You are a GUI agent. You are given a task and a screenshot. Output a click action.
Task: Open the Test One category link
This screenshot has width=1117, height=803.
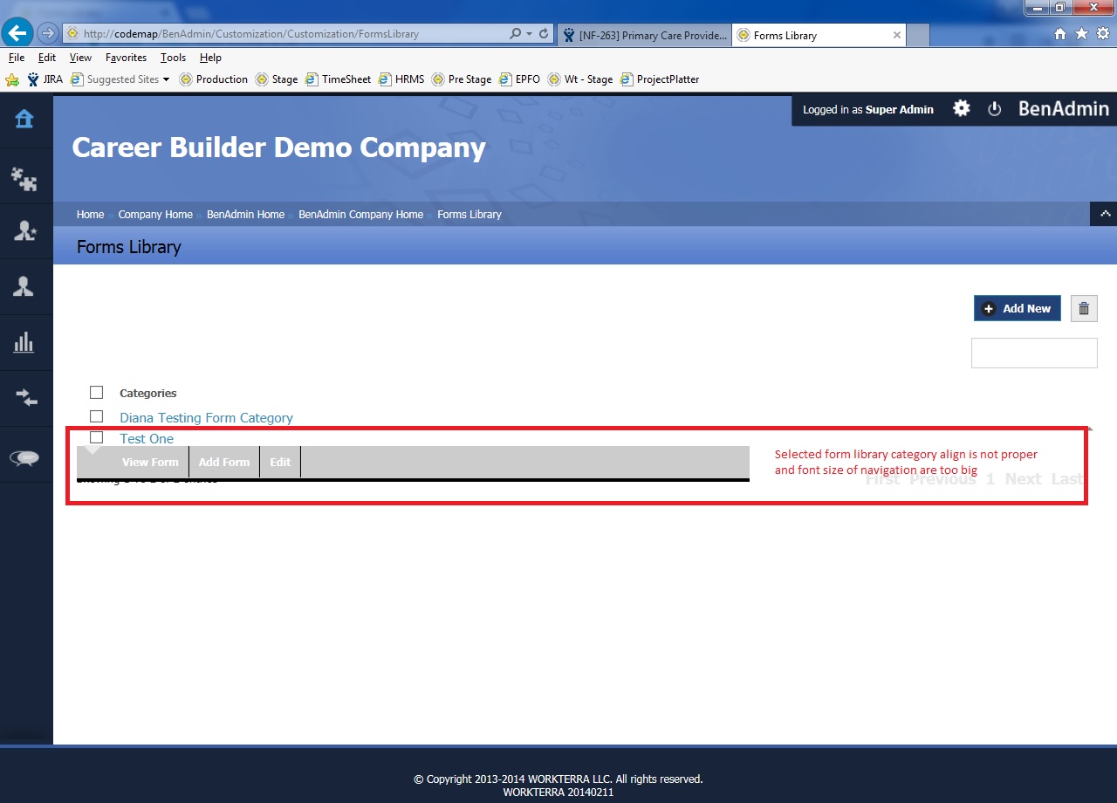pos(147,439)
